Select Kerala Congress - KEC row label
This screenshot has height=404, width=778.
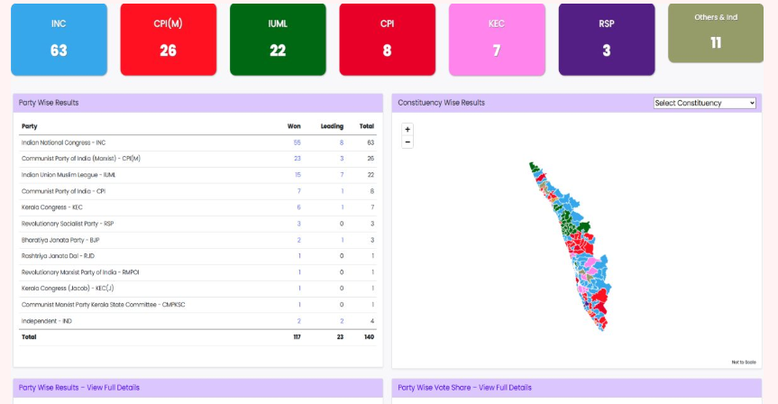(x=52, y=207)
